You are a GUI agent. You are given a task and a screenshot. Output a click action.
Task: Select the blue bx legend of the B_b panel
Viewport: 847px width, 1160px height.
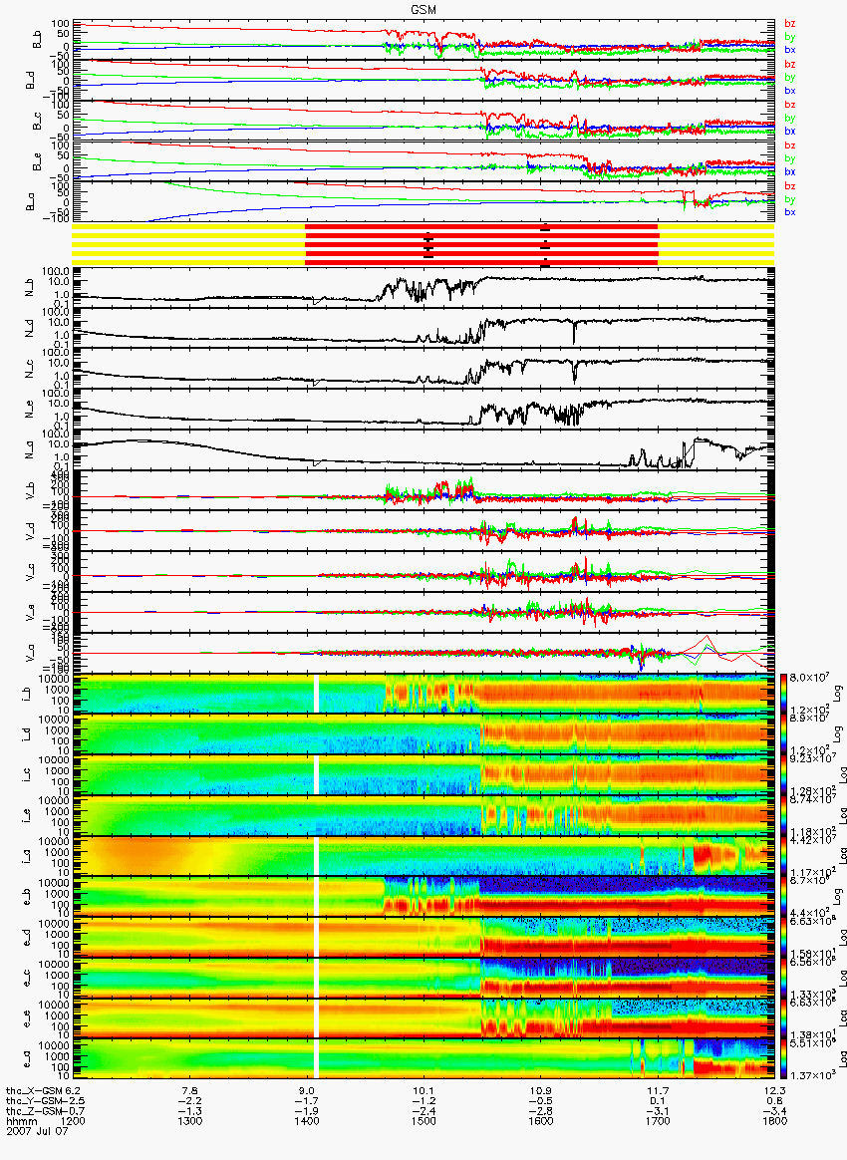pyautogui.click(x=790, y=50)
